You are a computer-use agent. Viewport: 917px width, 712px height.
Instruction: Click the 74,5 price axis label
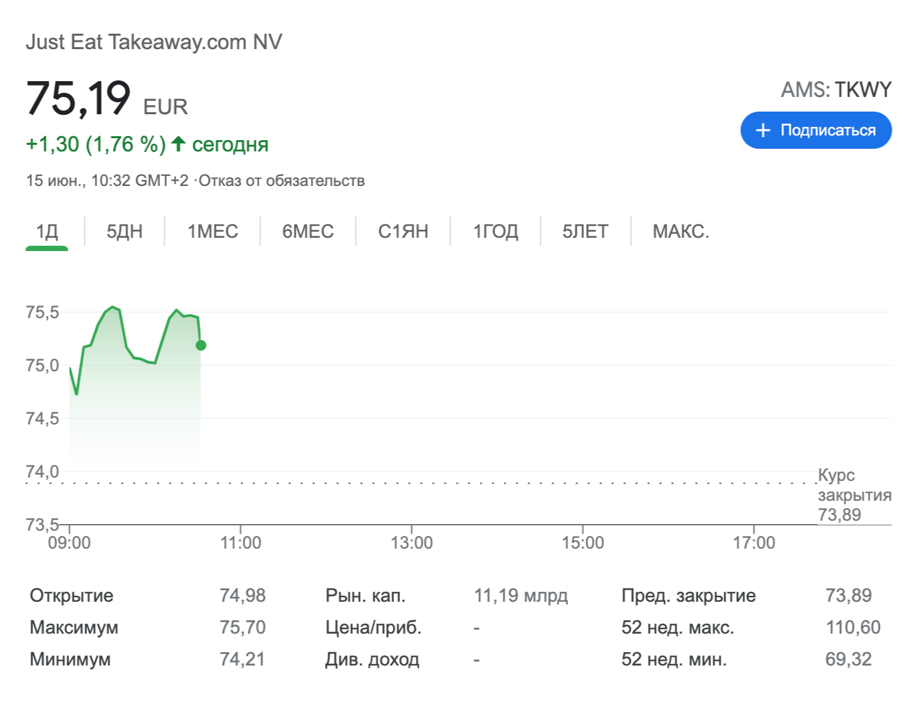point(43,418)
